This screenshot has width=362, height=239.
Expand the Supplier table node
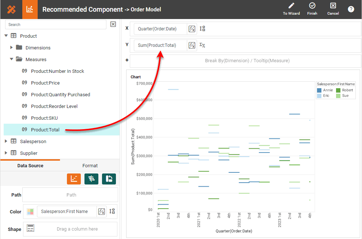point(6,153)
